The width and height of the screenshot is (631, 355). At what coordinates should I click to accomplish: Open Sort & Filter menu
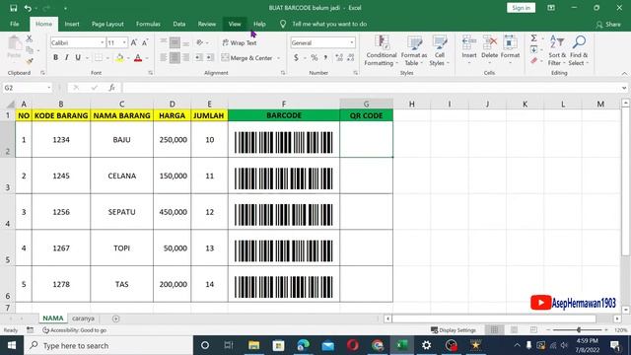(x=557, y=50)
